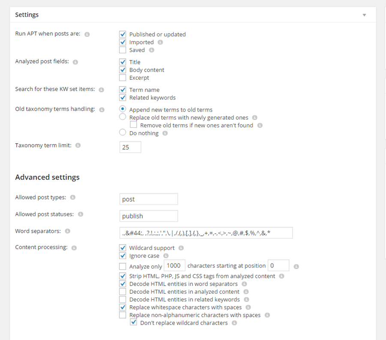Click info icon for Content processing section
386x340 pixels.
pyautogui.click(x=73, y=247)
